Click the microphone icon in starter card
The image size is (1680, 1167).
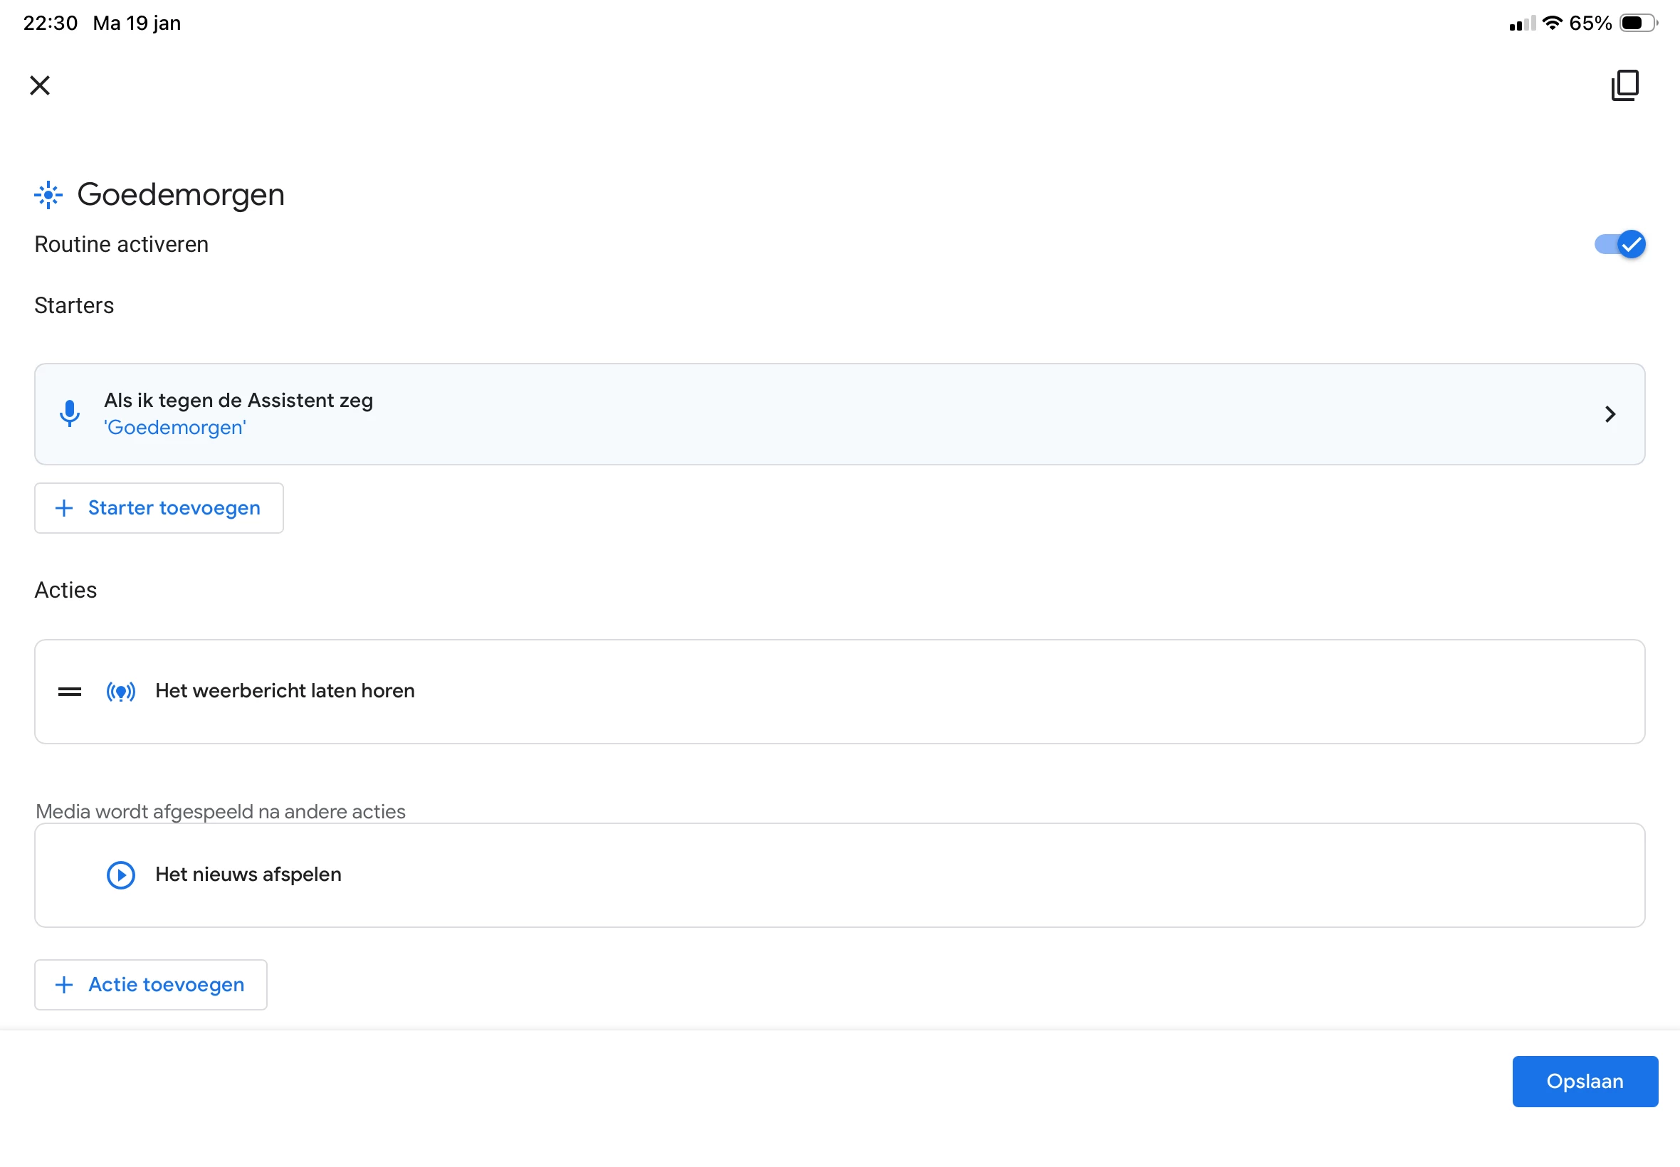point(70,414)
